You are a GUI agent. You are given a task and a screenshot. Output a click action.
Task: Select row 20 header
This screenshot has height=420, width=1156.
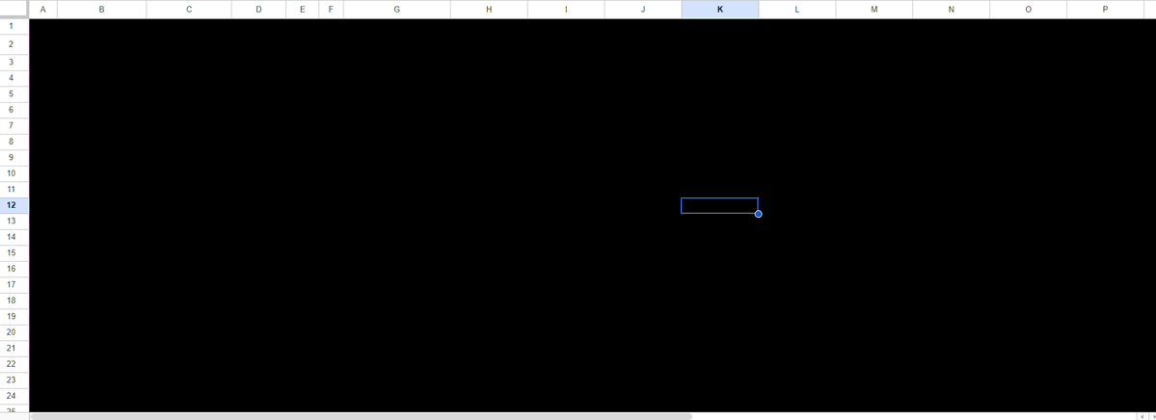click(x=14, y=333)
